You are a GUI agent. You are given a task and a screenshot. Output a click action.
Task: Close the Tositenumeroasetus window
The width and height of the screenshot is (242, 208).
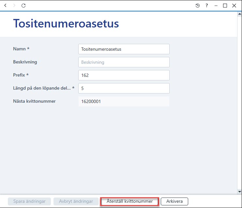(234, 6)
